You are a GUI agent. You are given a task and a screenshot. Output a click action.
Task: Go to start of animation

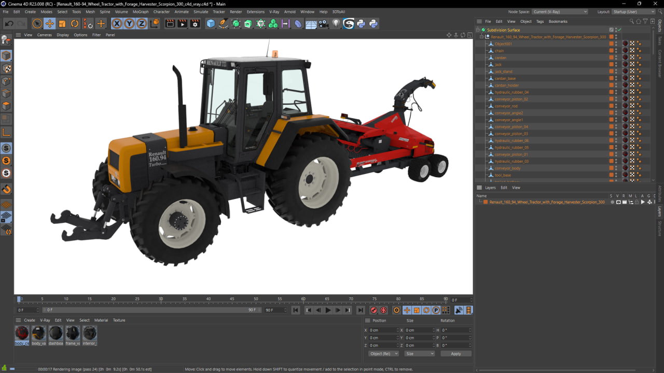pyautogui.click(x=296, y=310)
